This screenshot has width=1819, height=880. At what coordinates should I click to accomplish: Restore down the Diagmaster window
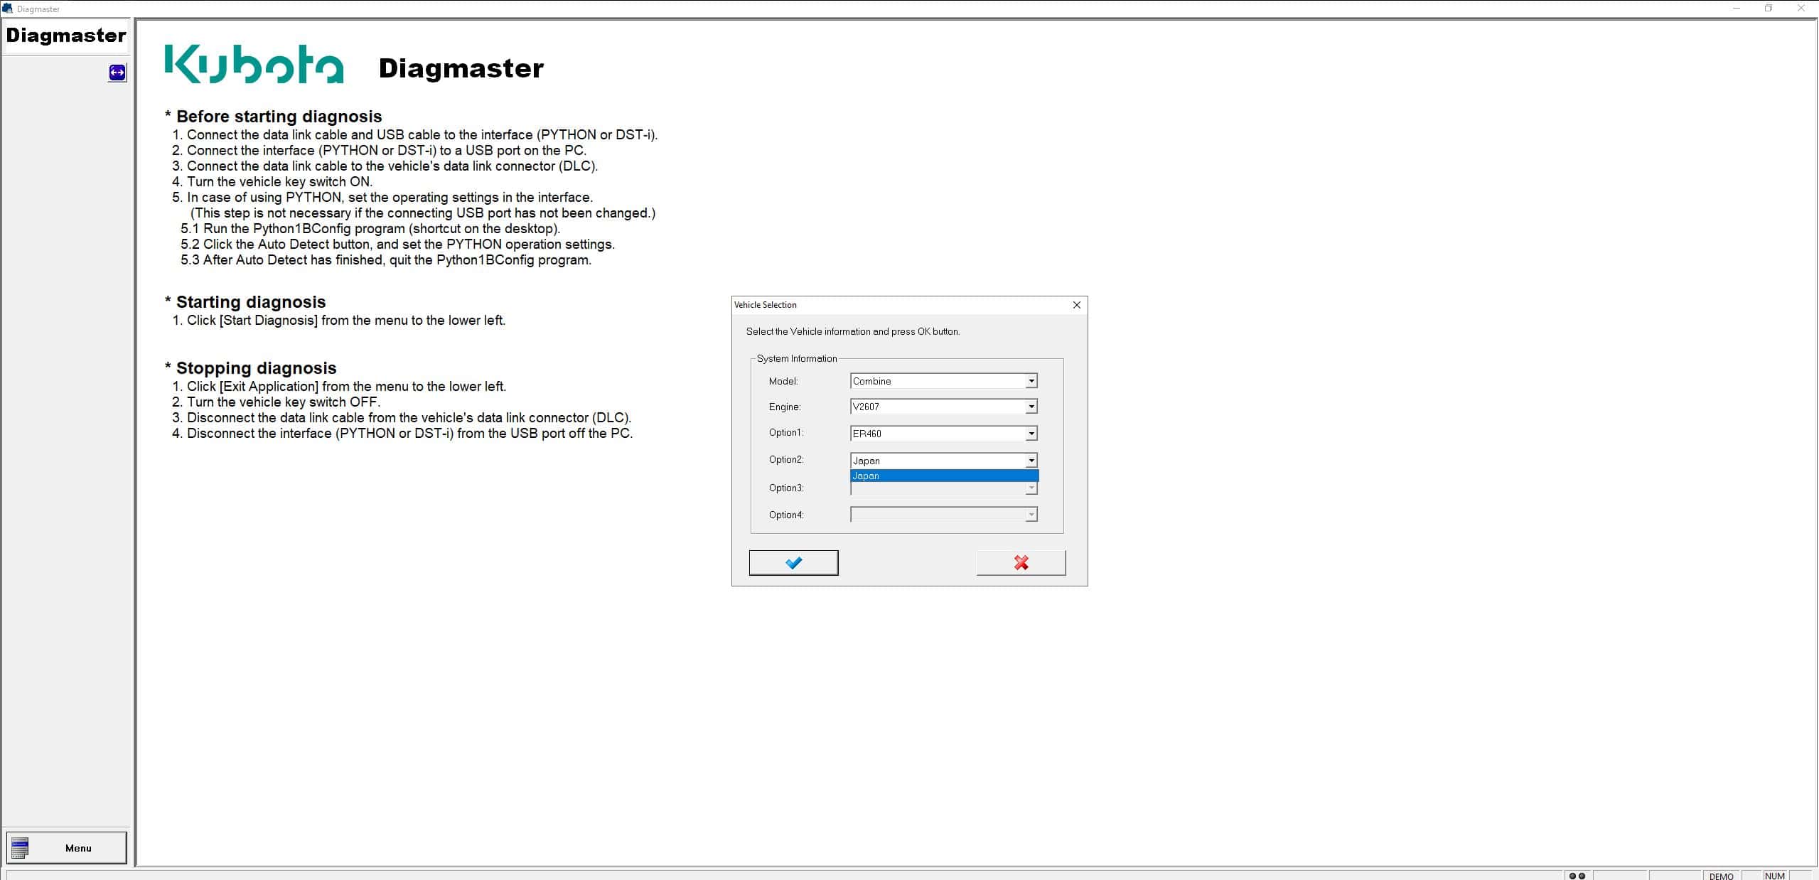pyautogui.click(x=1769, y=9)
